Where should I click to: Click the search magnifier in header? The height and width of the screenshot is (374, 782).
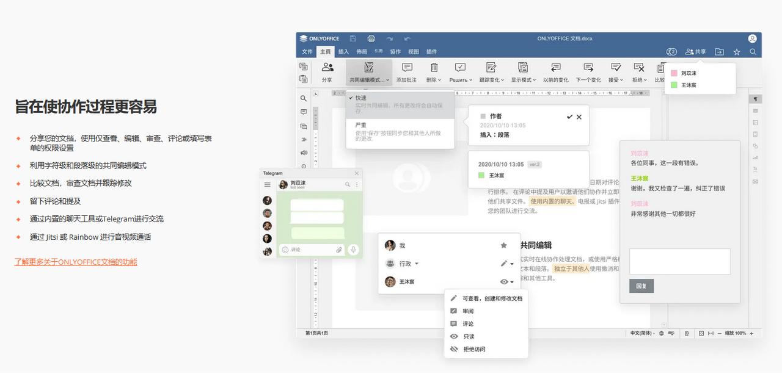pyautogui.click(x=753, y=52)
